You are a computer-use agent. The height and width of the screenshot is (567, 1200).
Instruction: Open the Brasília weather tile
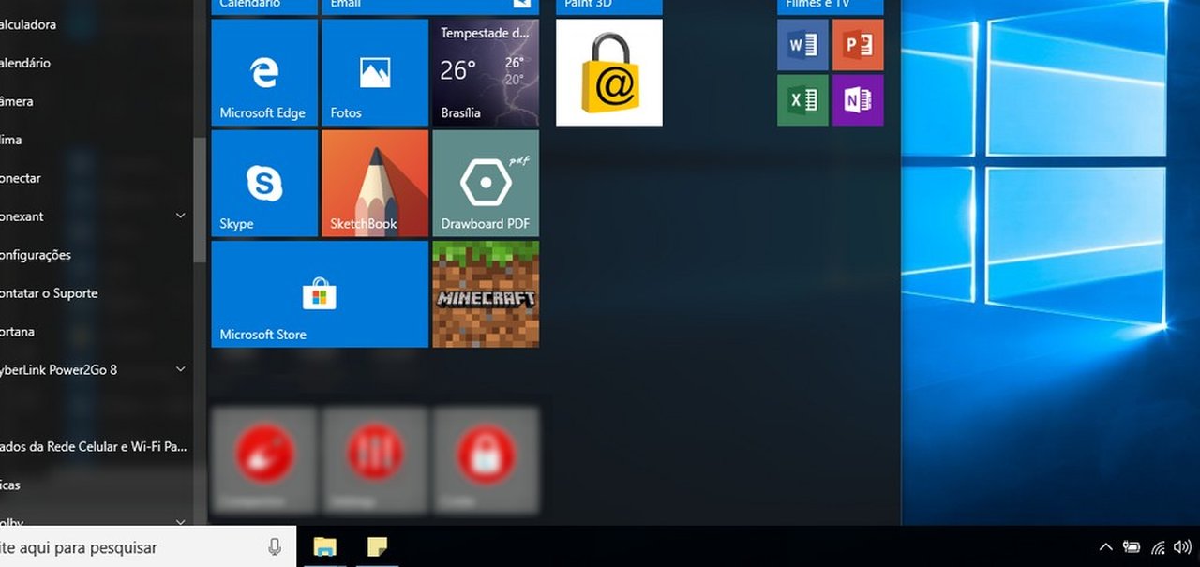tap(486, 72)
